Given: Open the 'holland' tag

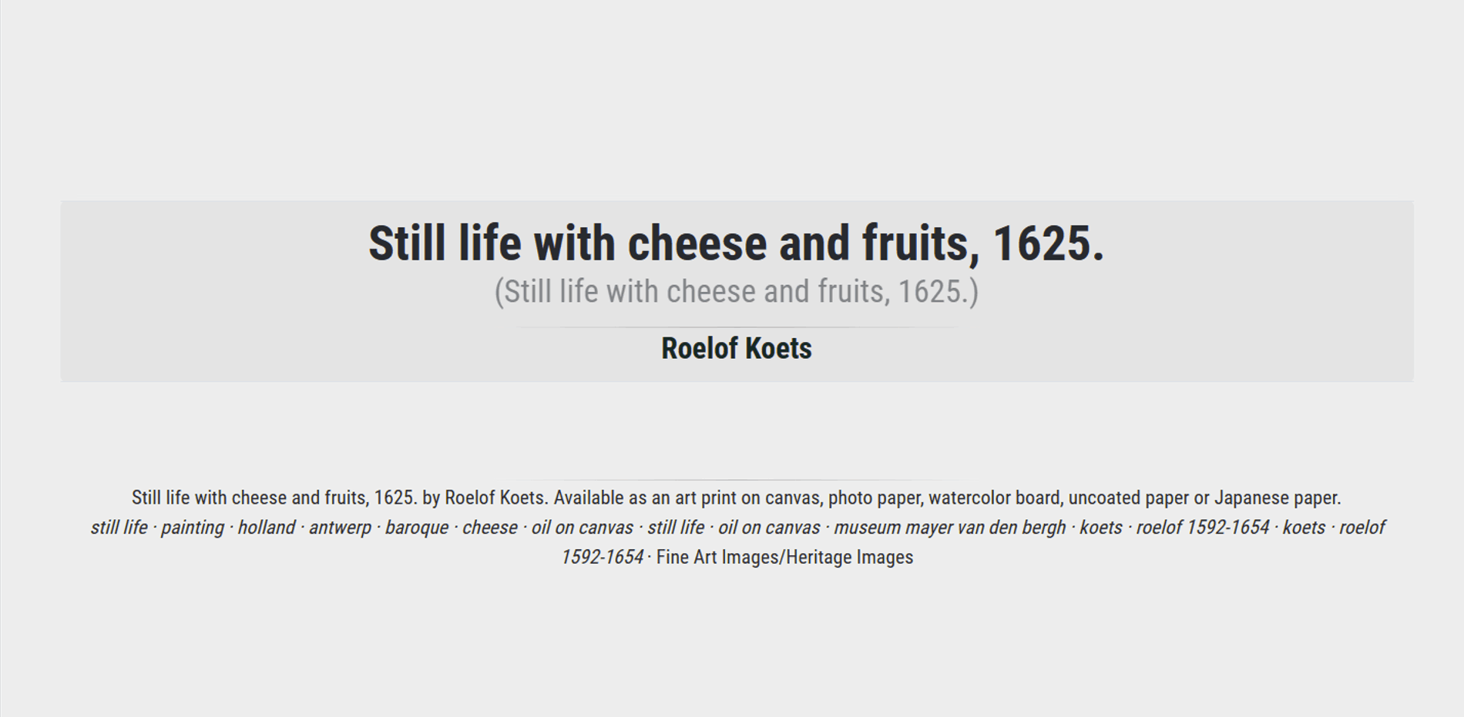Looking at the screenshot, I should point(267,528).
